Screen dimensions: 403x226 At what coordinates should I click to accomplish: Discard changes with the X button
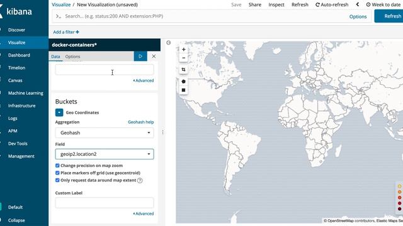[154, 56]
